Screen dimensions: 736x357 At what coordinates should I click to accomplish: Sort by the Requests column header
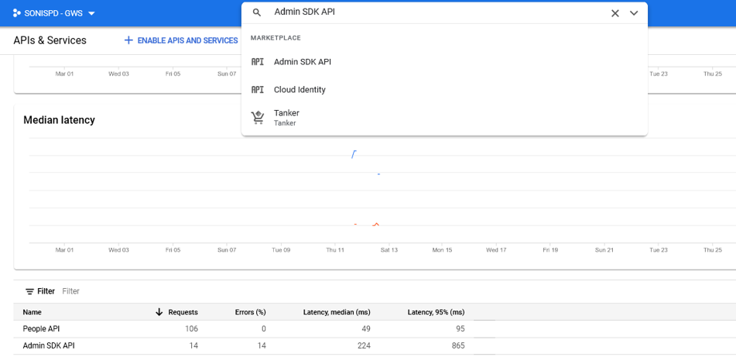pyautogui.click(x=183, y=312)
